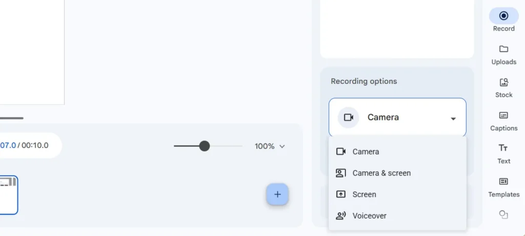This screenshot has width=525, height=236.
Task: Click the empty preview panel above Recording options
Action: pyautogui.click(x=397, y=28)
